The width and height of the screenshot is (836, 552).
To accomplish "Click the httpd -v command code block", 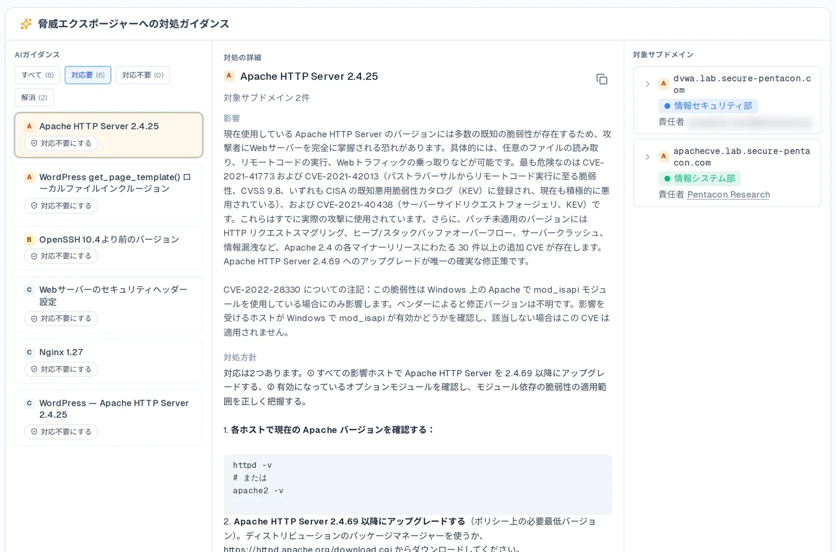I will [x=417, y=484].
